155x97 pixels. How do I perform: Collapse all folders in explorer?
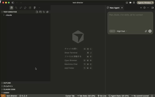(47, 12)
